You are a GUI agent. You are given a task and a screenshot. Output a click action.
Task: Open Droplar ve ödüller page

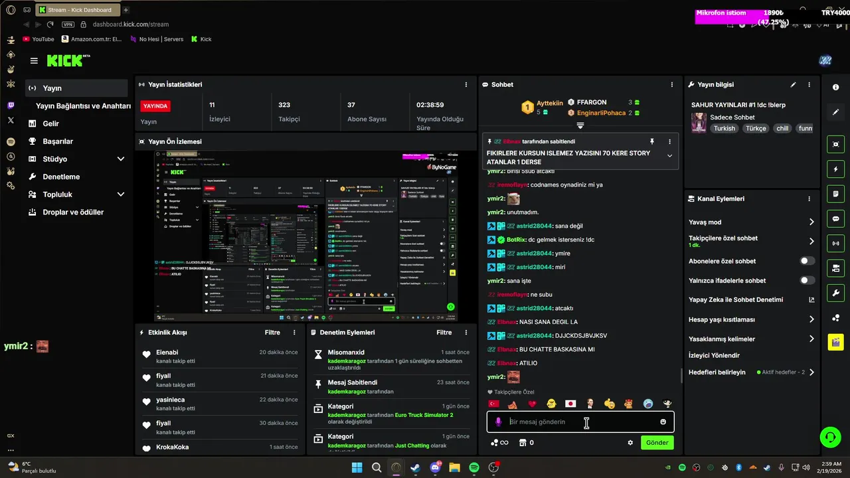[73, 212]
